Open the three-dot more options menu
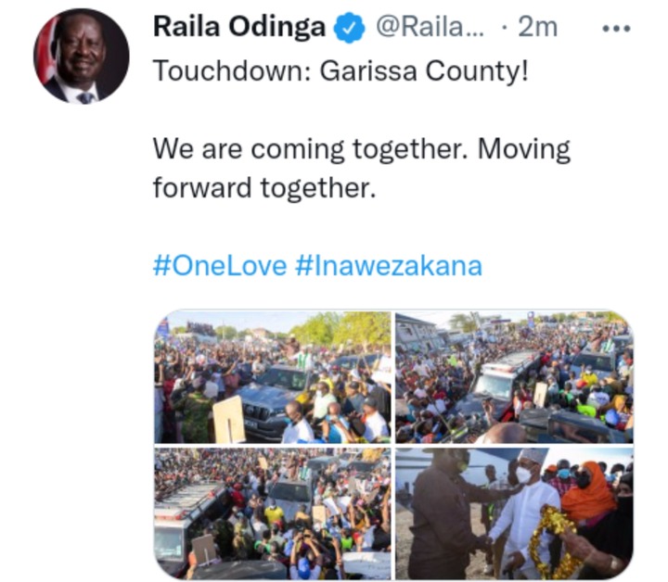668x582 pixels. 616,29
